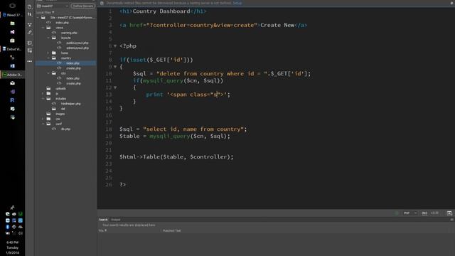Collapse the code fold arrow on line 9
455x256 pixels.
point(115,67)
